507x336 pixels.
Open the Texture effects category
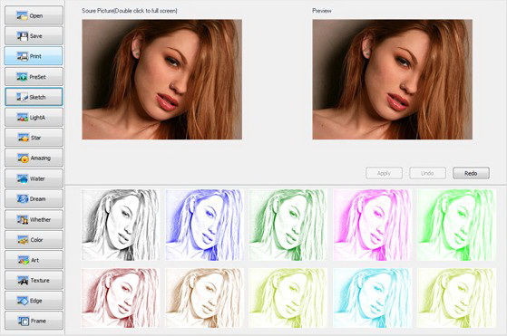pos(34,280)
